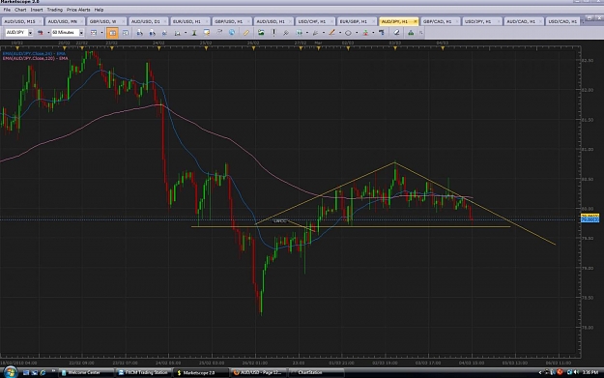The image size is (604, 378).
Task: Click the third small blue toolbar icon
Action: click(x=165, y=33)
